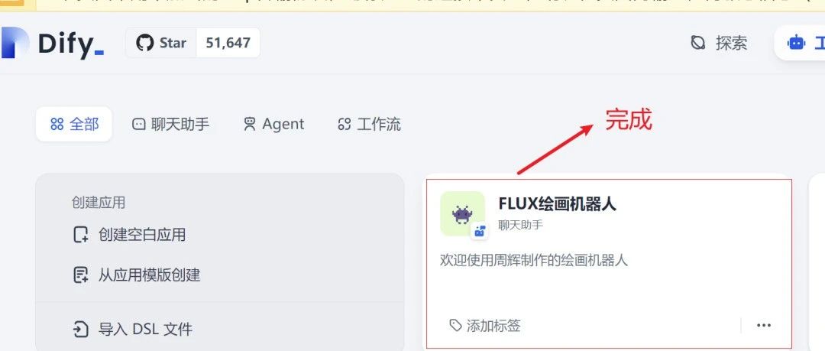Image resolution: width=825 pixels, height=351 pixels.
Task: Open the three-dot menu on FLUX card
Action: 764,326
